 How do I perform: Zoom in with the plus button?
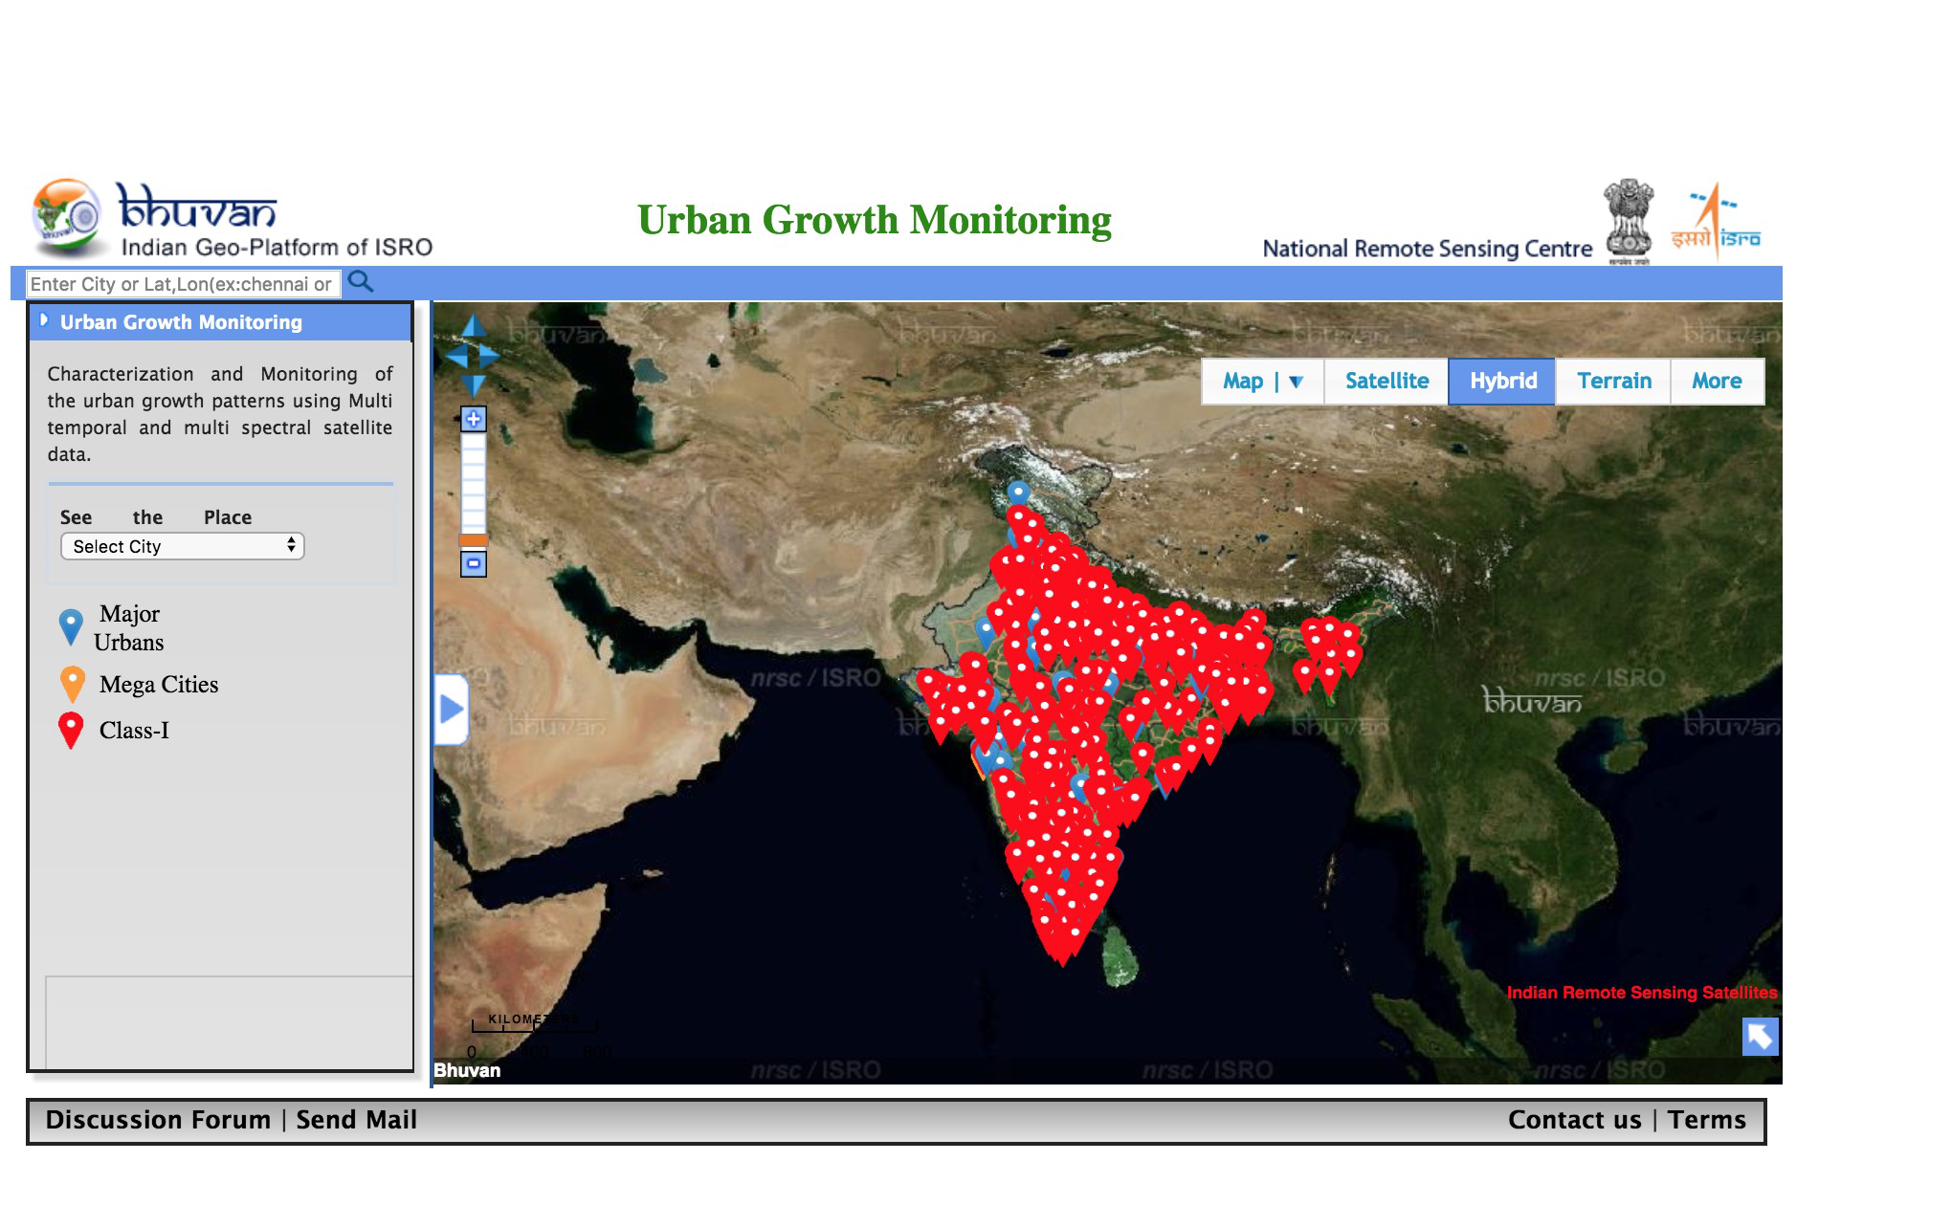coord(474,419)
